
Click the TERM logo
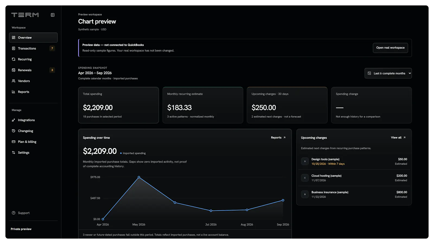pos(25,15)
